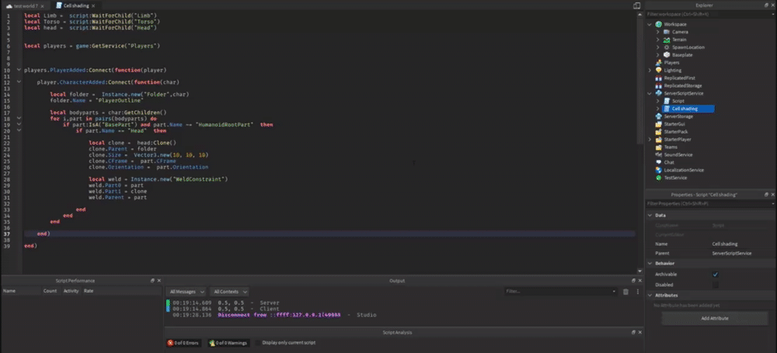Close the test world 7 tab
The width and height of the screenshot is (777, 353).
point(42,5)
